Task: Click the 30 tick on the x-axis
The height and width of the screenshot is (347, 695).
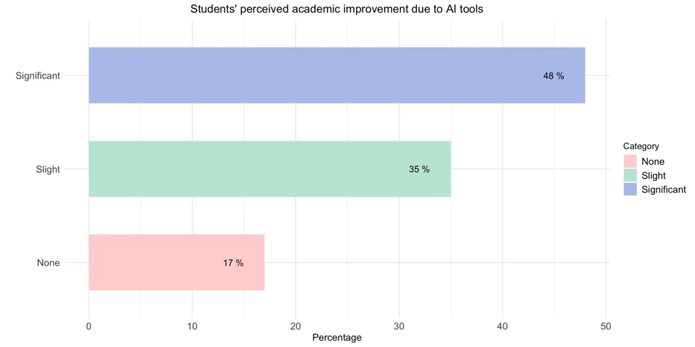Action: pyautogui.click(x=399, y=326)
